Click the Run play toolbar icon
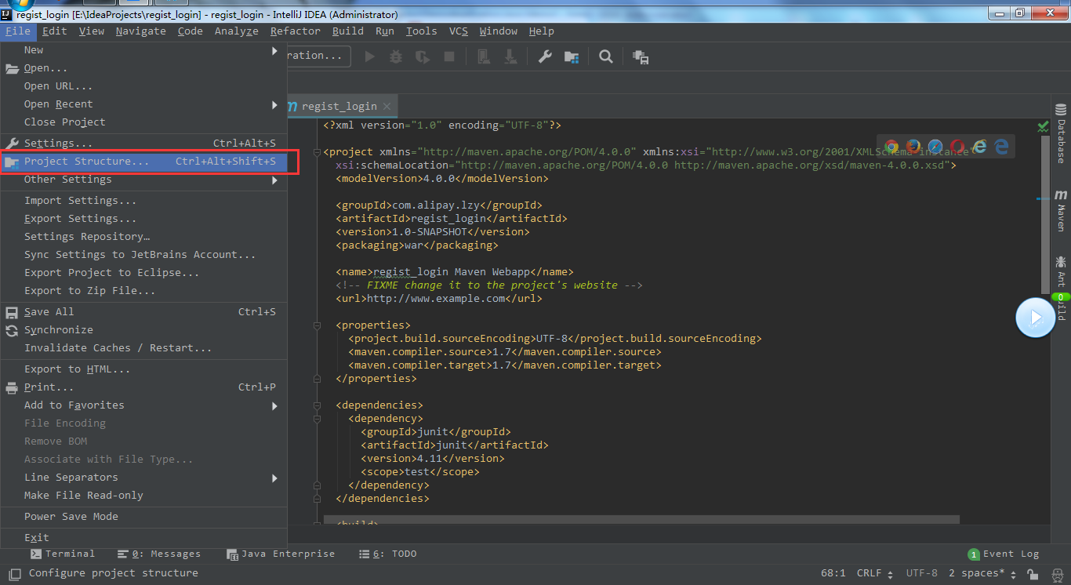The width and height of the screenshot is (1071, 585). [370, 56]
